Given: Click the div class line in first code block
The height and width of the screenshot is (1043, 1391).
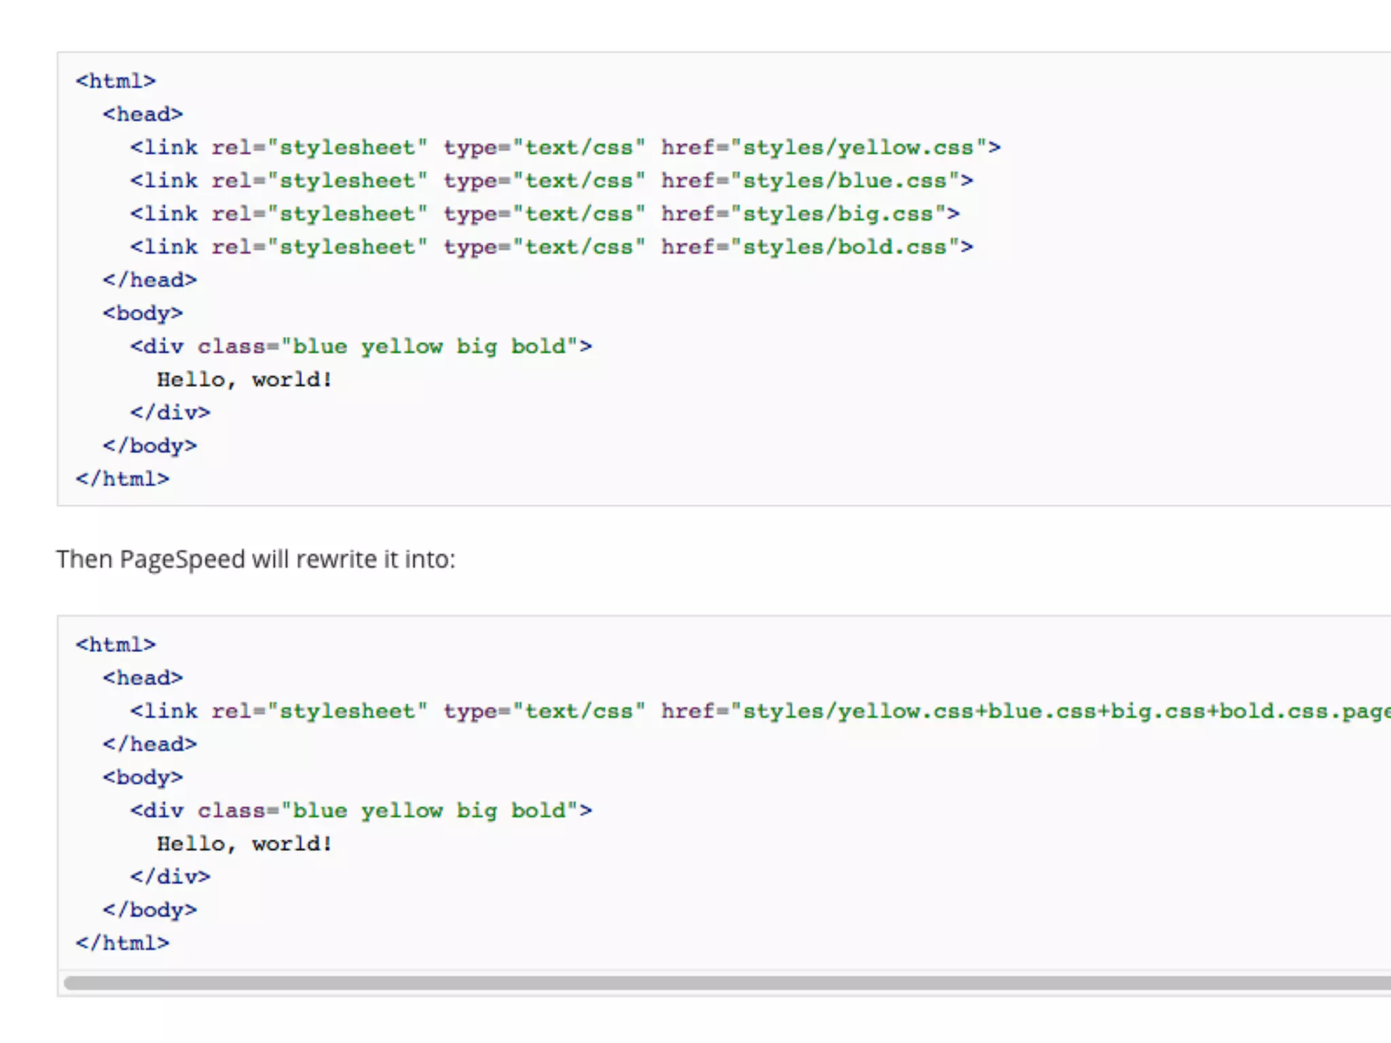Looking at the screenshot, I should tap(361, 346).
